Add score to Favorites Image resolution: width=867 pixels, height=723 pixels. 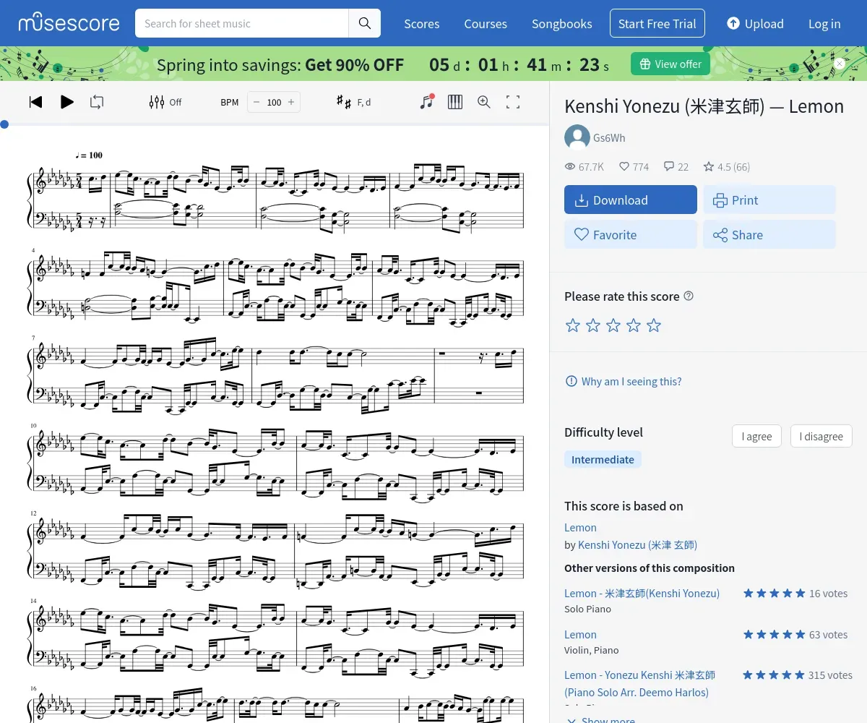(631, 235)
